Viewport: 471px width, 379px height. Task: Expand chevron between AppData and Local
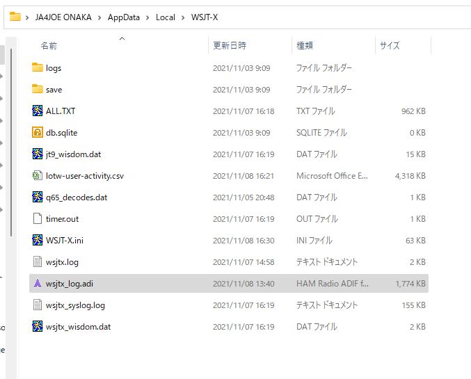[147, 17]
